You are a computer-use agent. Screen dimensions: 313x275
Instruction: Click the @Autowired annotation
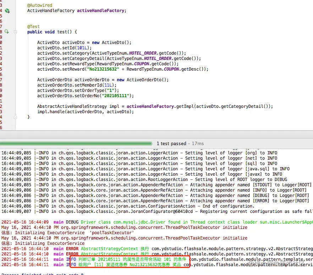click(x=40, y=5)
